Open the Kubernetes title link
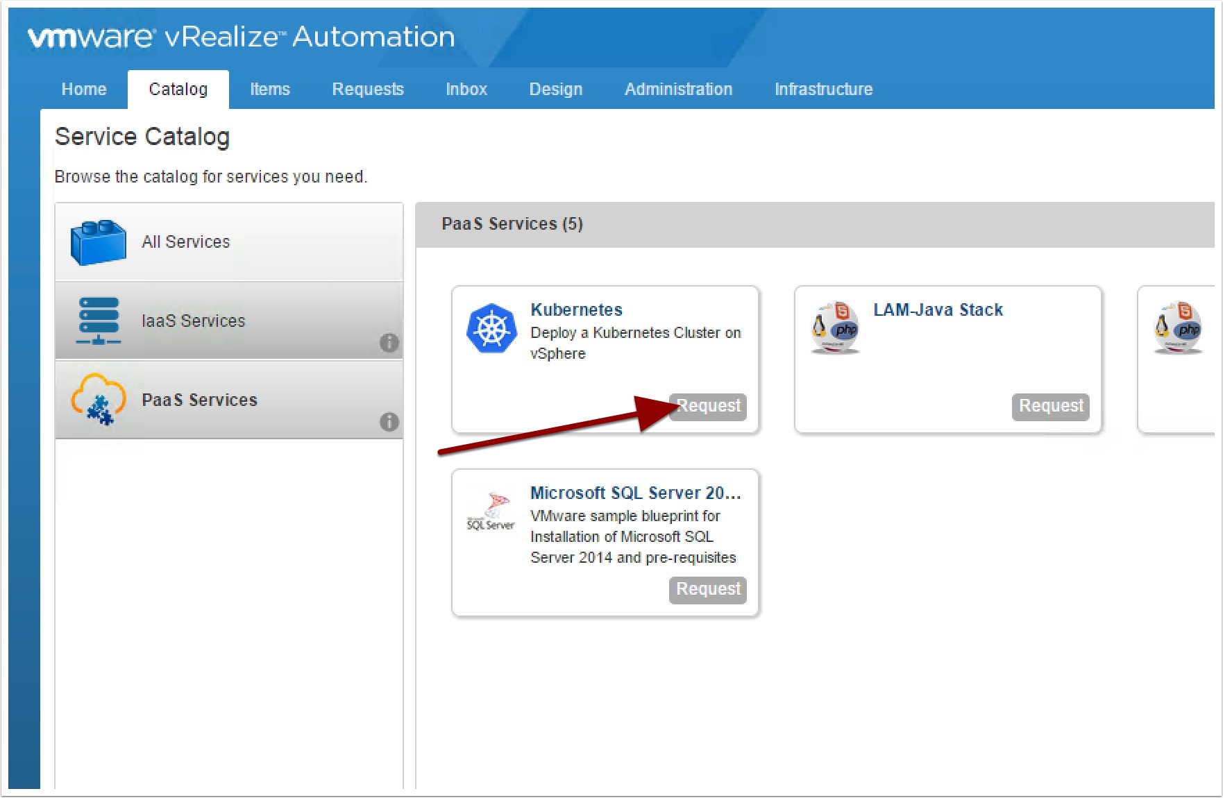The height and width of the screenshot is (798, 1223). [577, 309]
